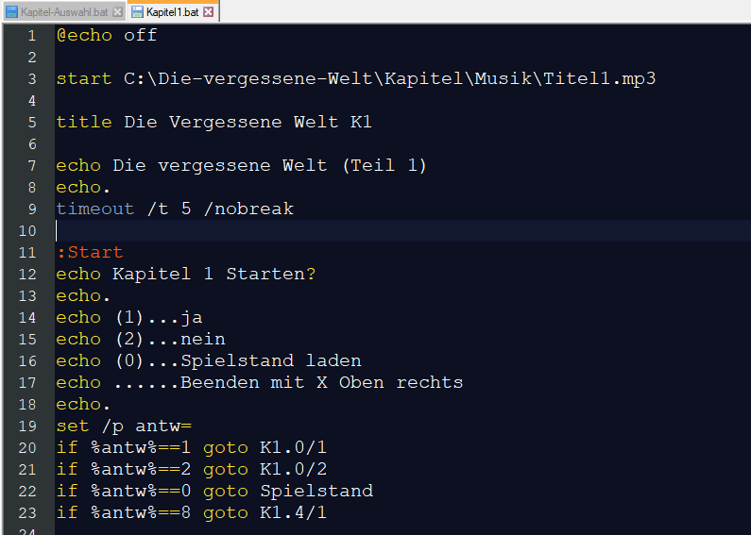This screenshot has height=535, width=751.
Task: Click the Titel1.mp3 path text
Action: coord(599,78)
